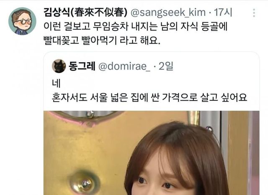Open 동그레's black cat avatar
Viewport: 268px width, 195px height.
point(59,66)
